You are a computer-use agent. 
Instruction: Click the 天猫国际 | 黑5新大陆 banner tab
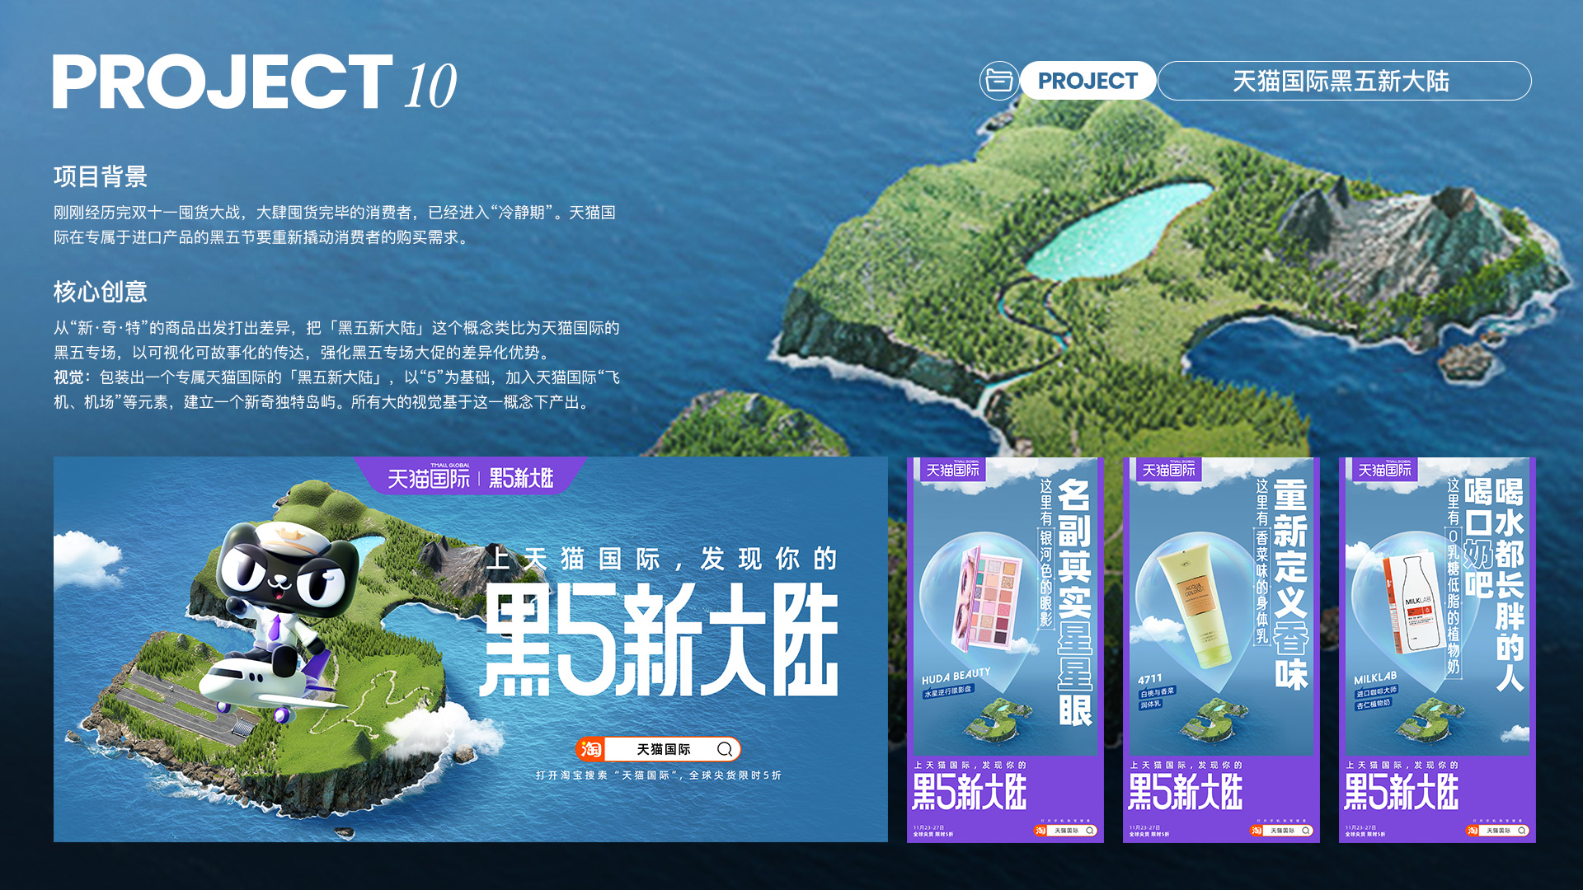tap(470, 477)
